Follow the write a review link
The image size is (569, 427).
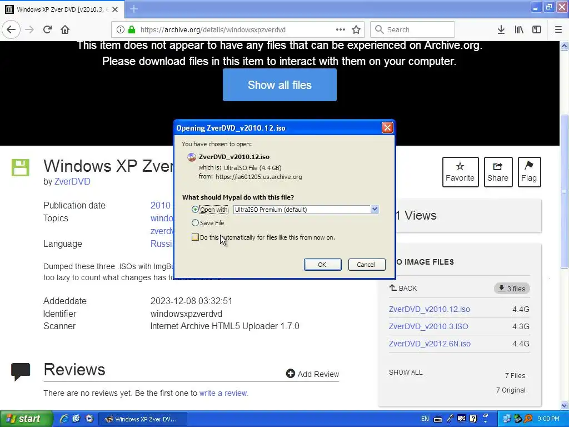223,393
